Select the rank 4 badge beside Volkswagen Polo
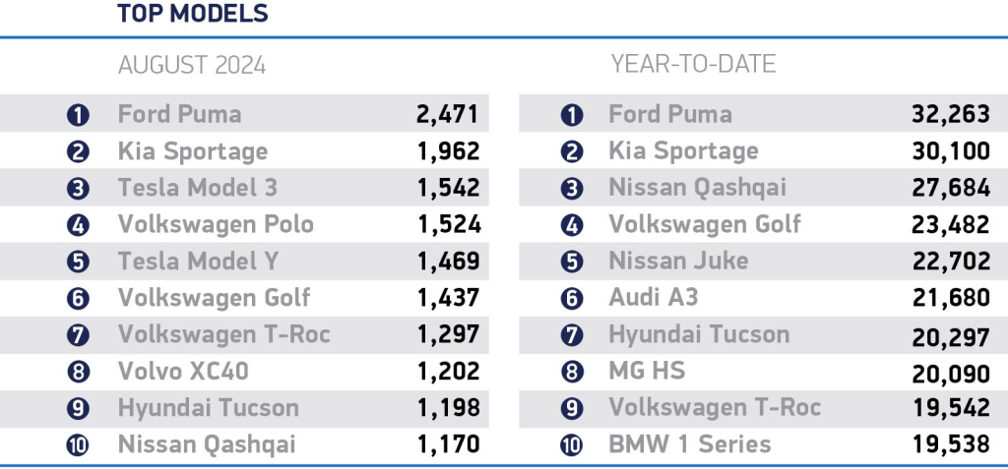This screenshot has height=469, width=1008. [x=79, y=225]
